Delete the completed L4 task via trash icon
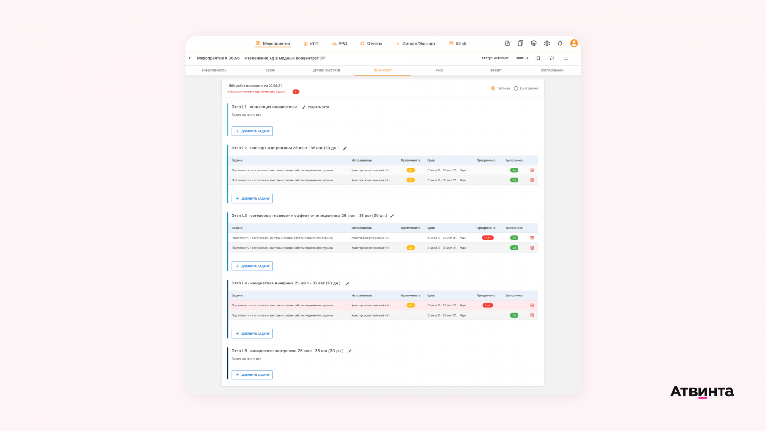The height and width of the screenshot is (431, 766). pos(532,316)
